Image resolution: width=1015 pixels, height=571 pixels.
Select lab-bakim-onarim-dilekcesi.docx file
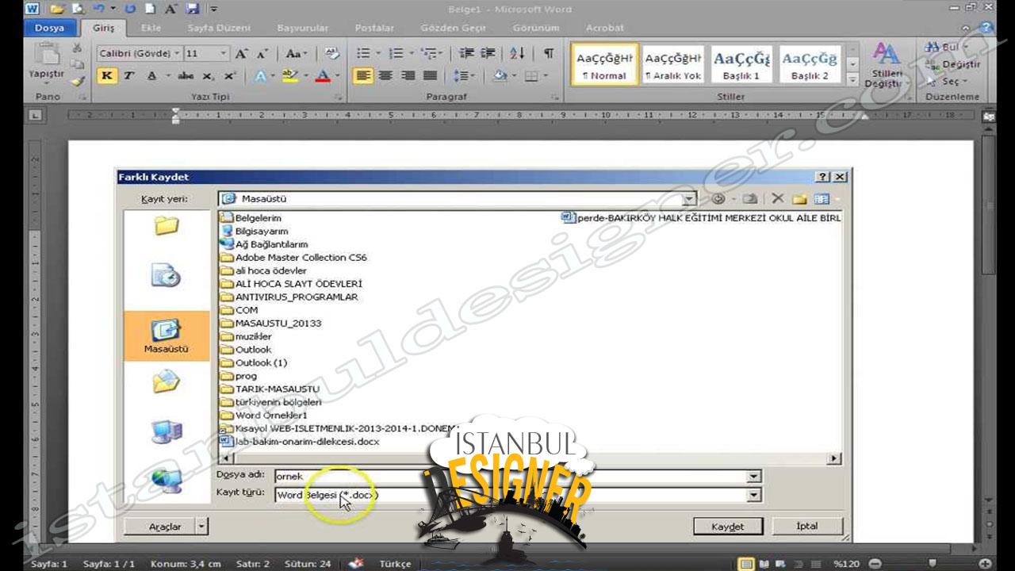308,442
